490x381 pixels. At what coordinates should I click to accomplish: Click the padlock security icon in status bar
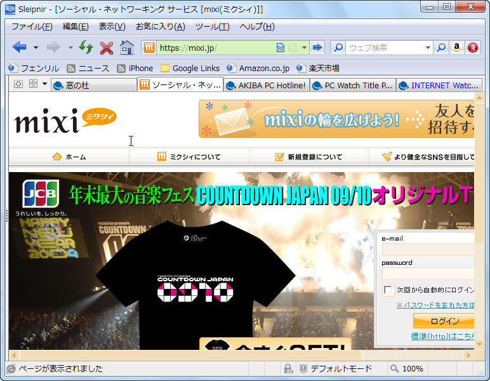[288, 369]
